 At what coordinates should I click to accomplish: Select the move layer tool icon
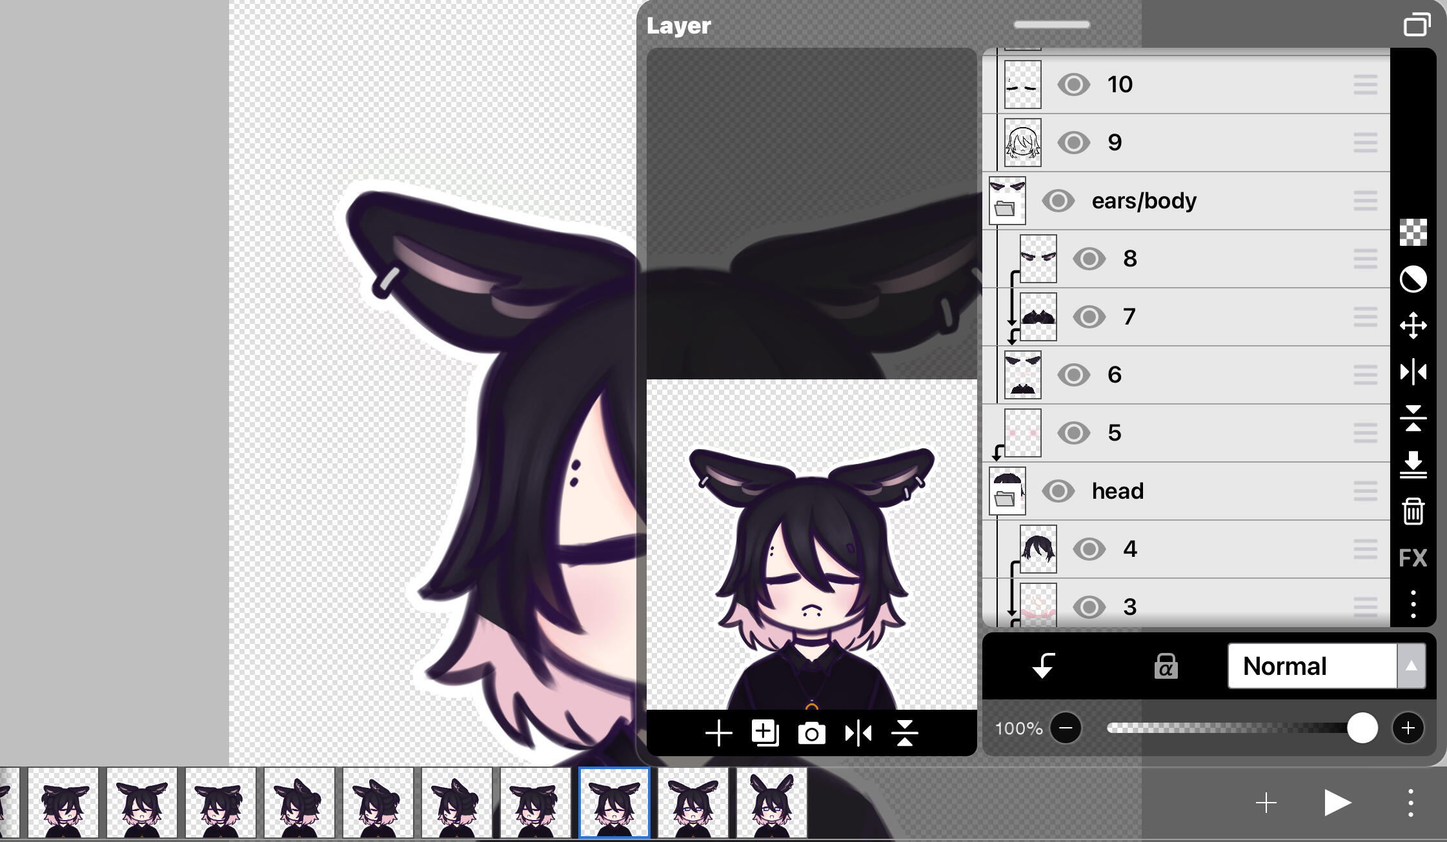[1413, 326]
